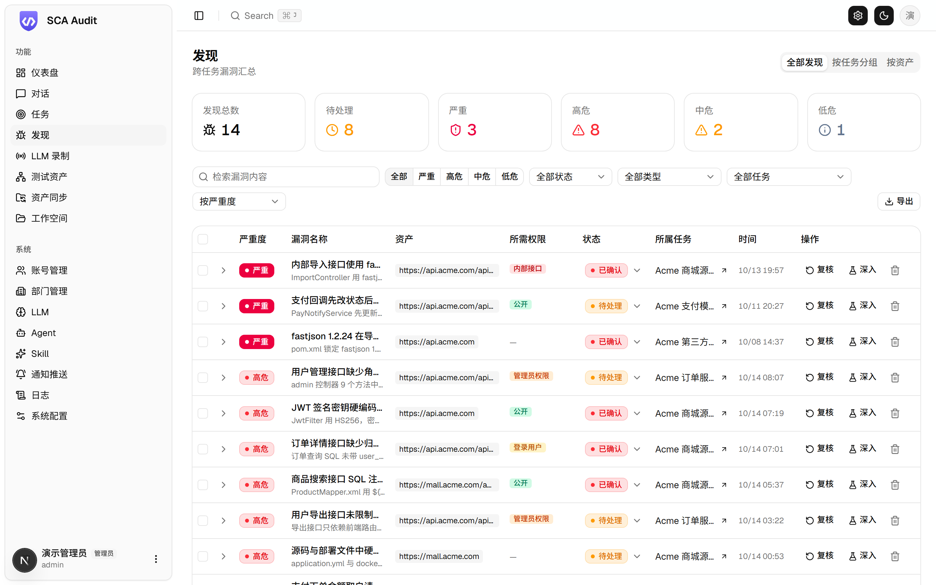
Task: Select checkbox for 用户导出接口 row
Action: point(203,520)
